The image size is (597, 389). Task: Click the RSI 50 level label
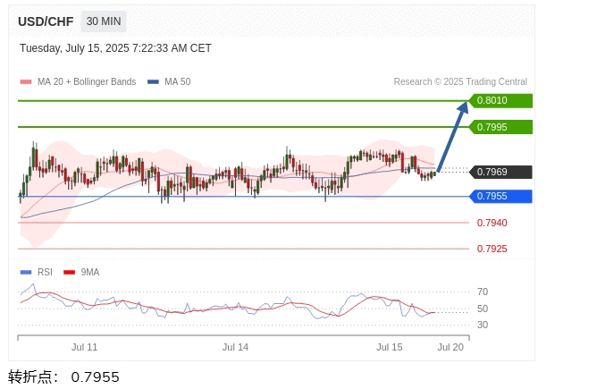tap(483, 309)
